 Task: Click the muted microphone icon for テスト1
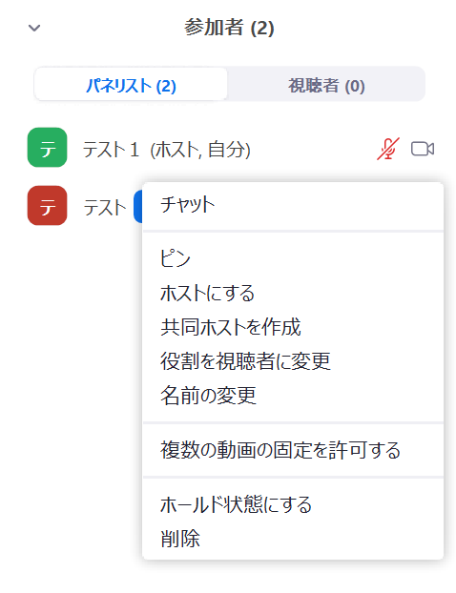[x=388, y=149]
